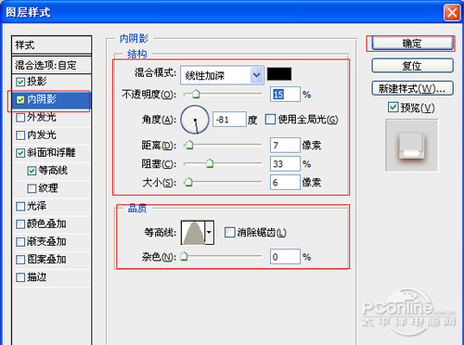
Task: Click the distance field showing 7
Action: pos(285,145)
